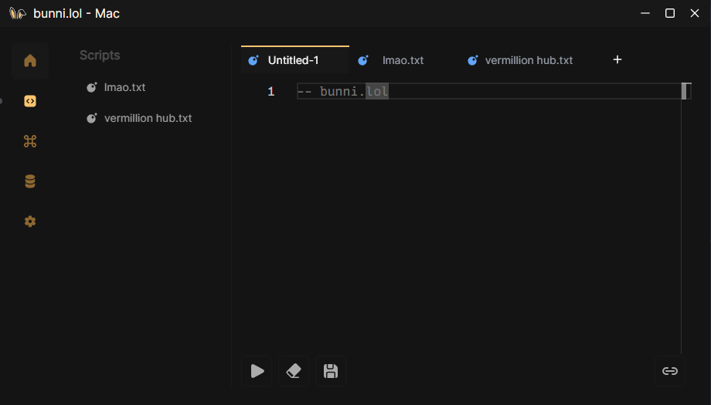Maximize the bunni.lol window
Viewport: 711px width, 405px height.
click(x=670, y=13)
